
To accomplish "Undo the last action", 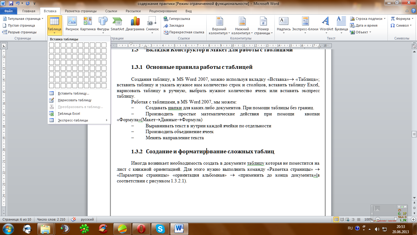I will pyautogui.click(x=17, y=3).
